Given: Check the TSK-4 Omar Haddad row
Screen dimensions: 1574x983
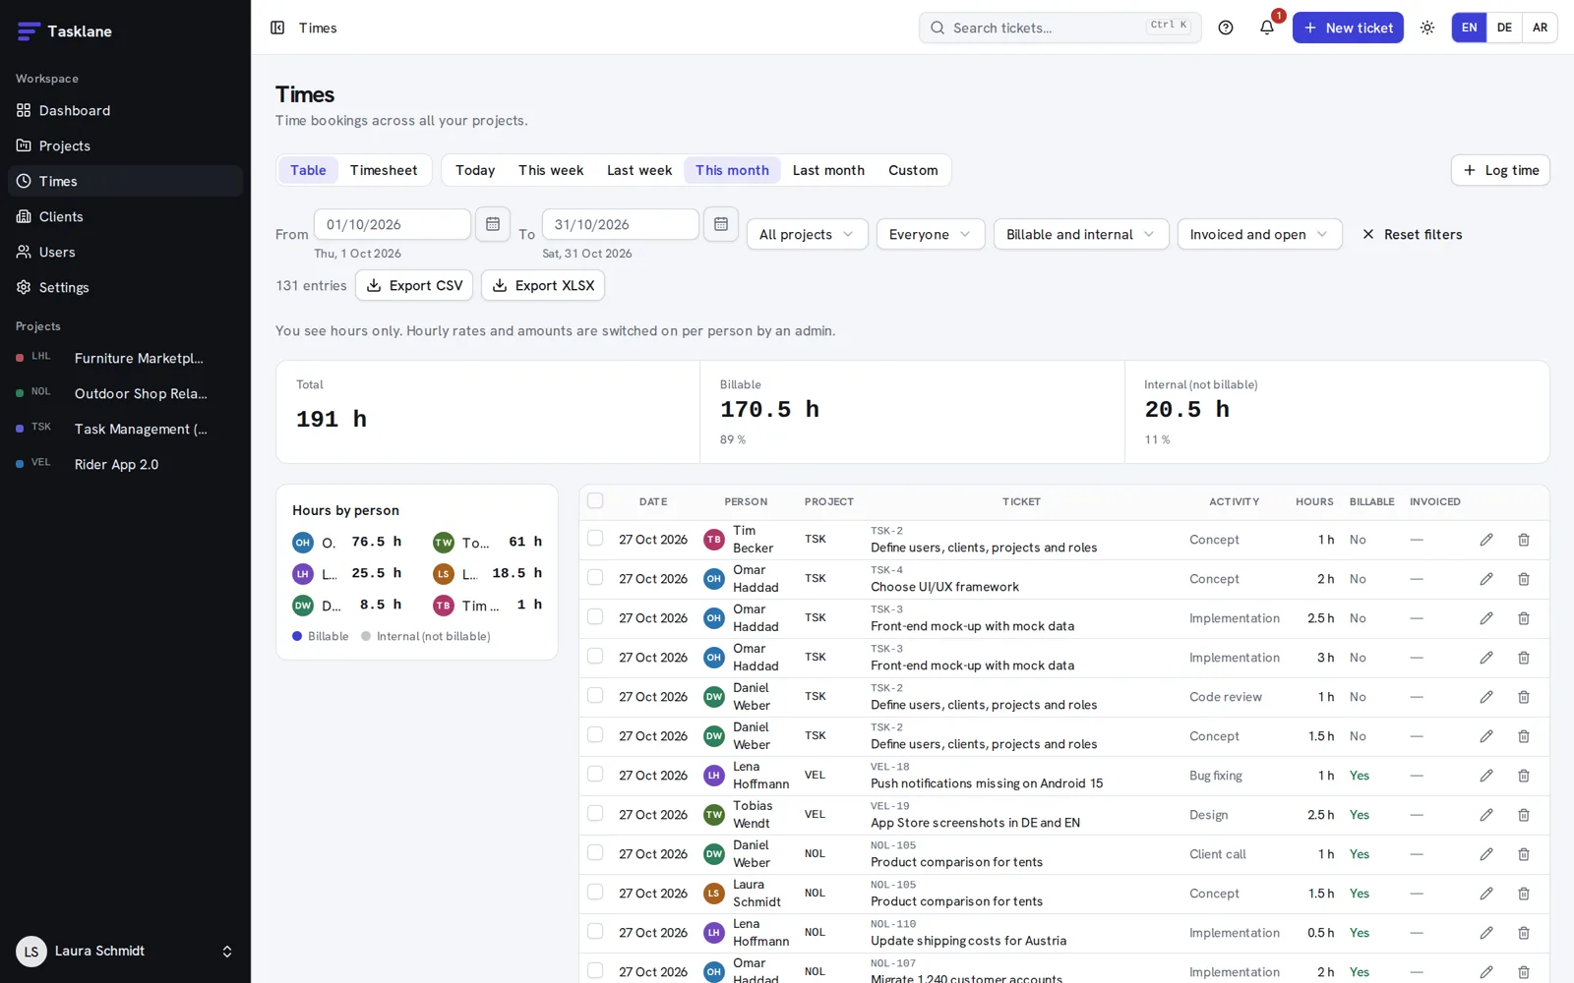Looking at the screenshot, I should 595,577.
